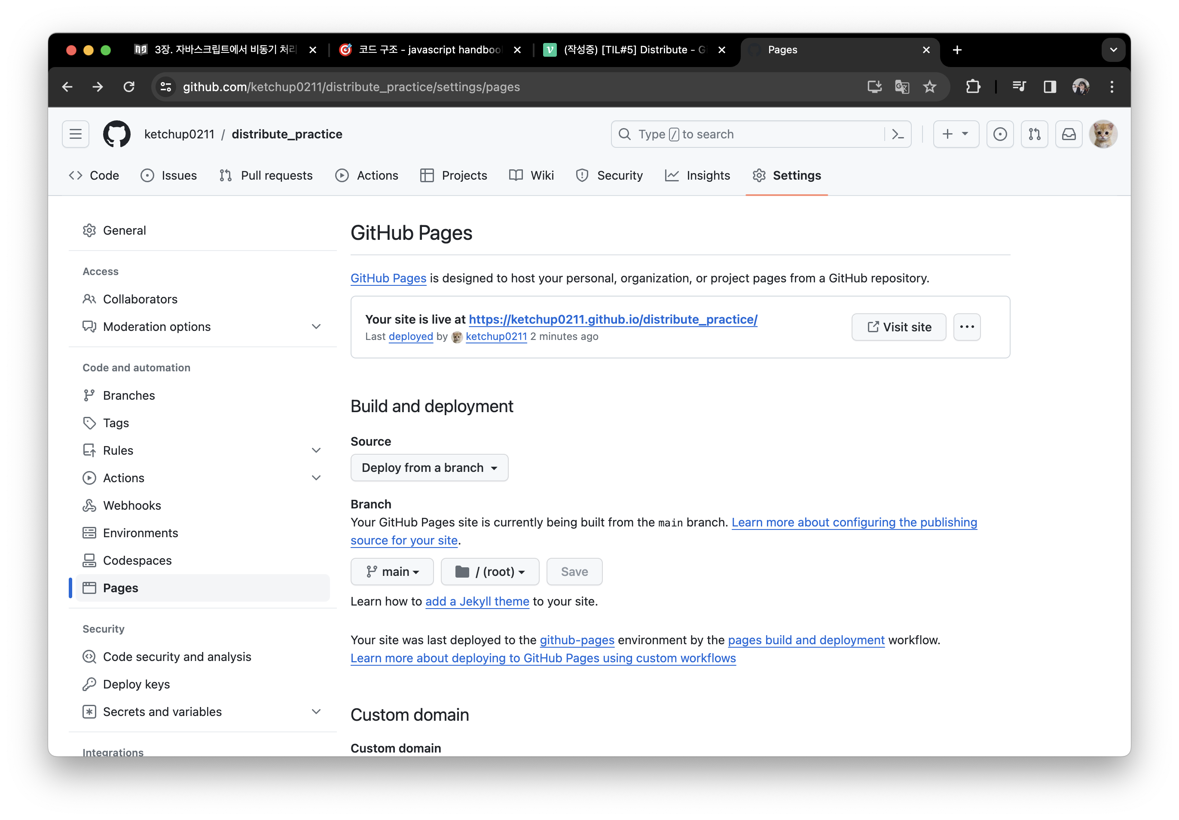Bookmark this page with the star icon
1179x820 pixels.
coord(929,87)
